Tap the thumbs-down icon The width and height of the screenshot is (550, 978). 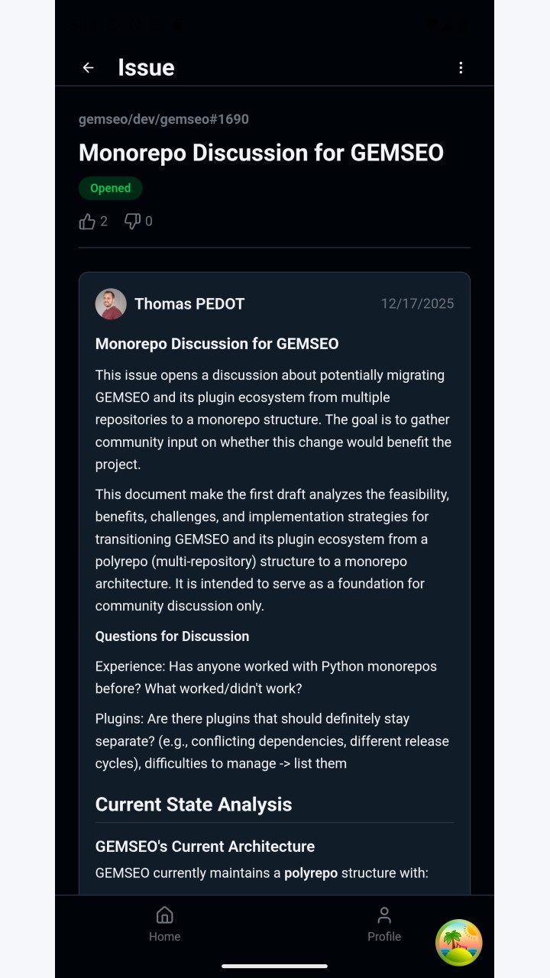[x=132, y=222]
